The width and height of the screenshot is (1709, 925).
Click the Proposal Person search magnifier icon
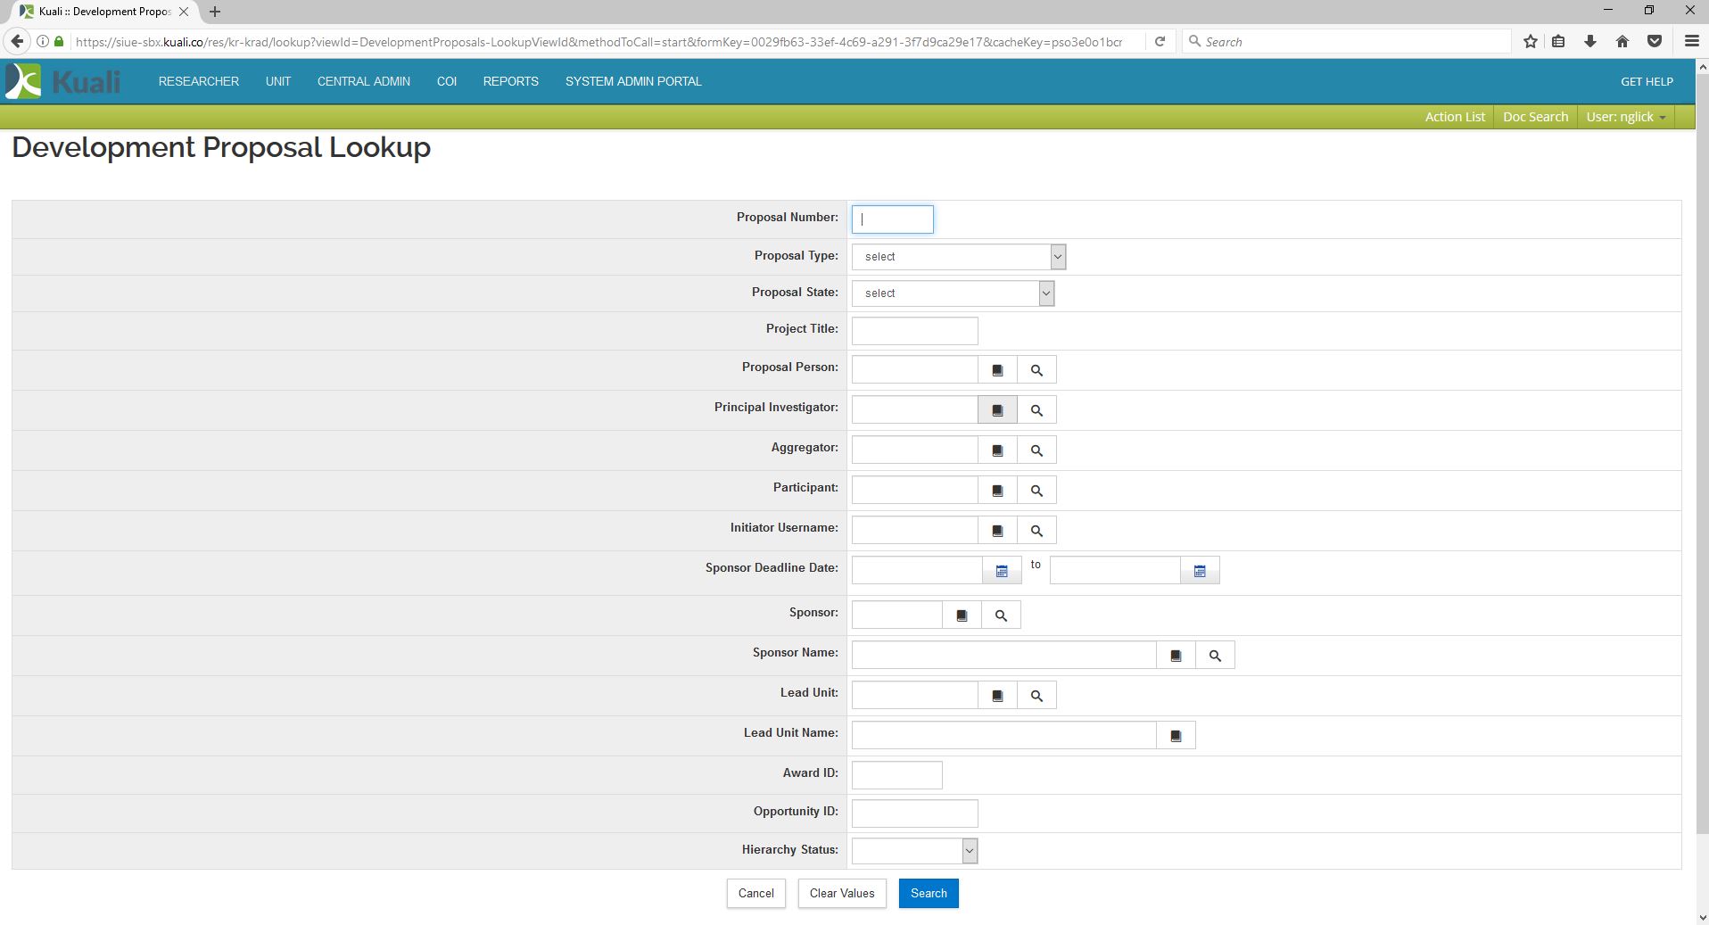click(1036, 370)
